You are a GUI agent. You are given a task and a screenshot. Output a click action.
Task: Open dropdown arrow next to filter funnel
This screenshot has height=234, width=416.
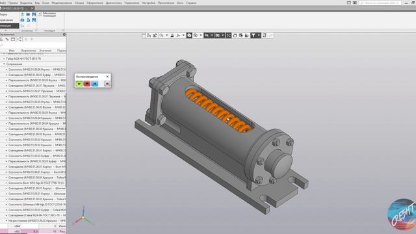click(259, 35)
